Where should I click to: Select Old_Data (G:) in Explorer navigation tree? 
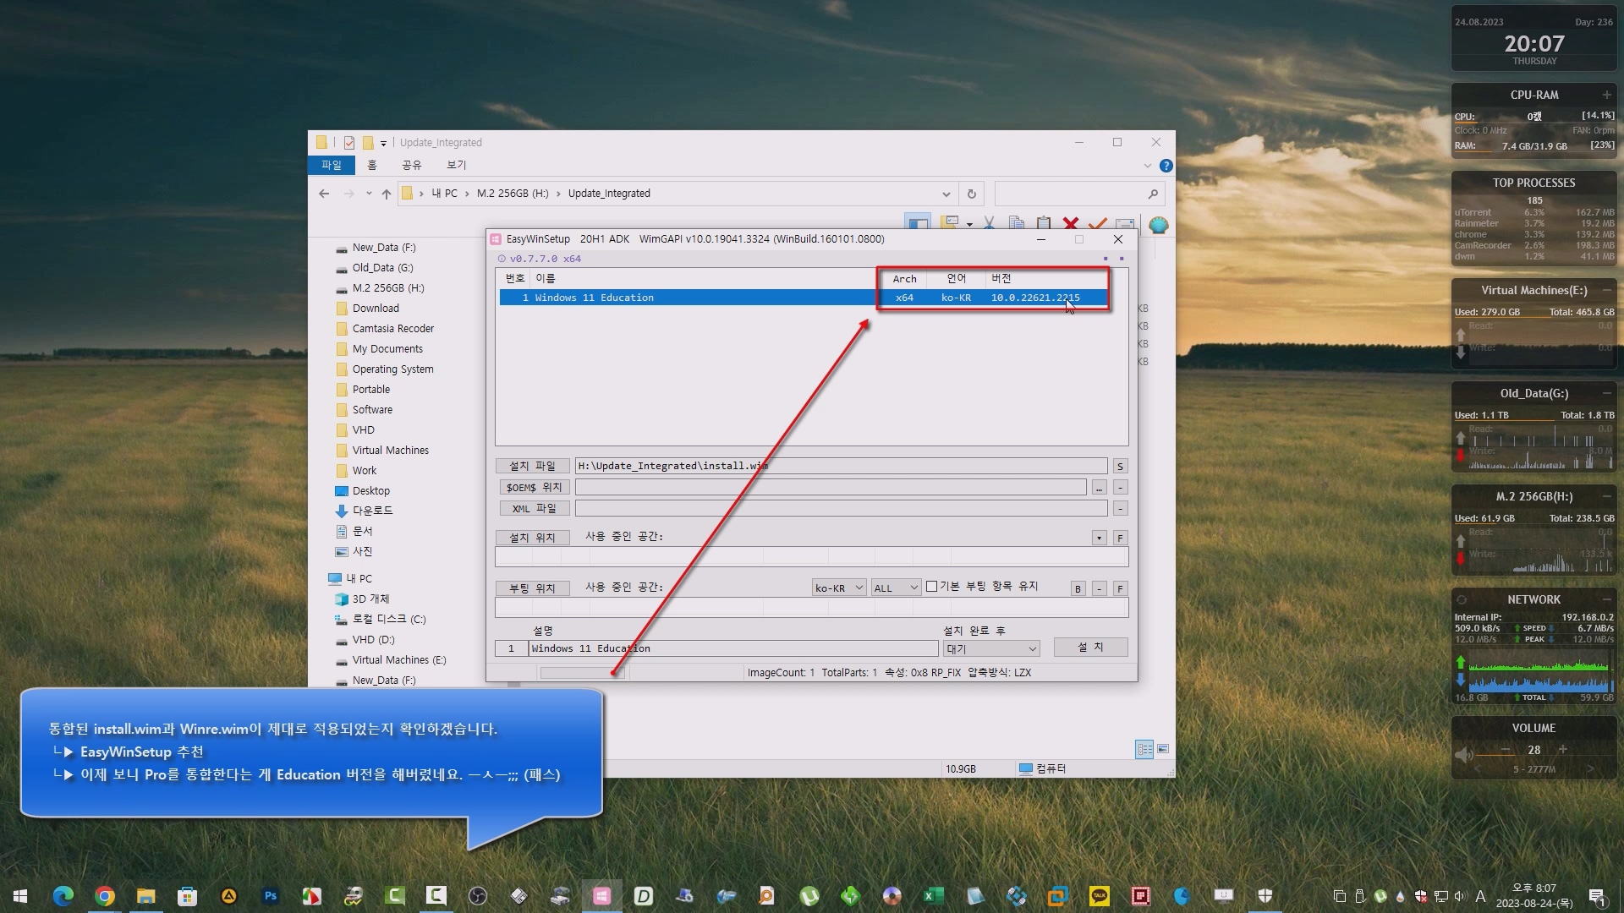pyautogui.click(x=382, y=268)
